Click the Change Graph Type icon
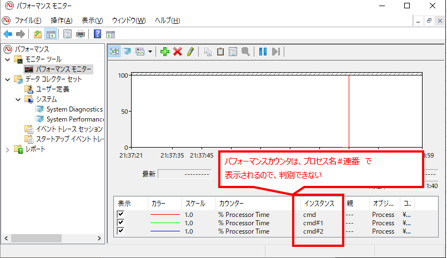 coord(140,52)
